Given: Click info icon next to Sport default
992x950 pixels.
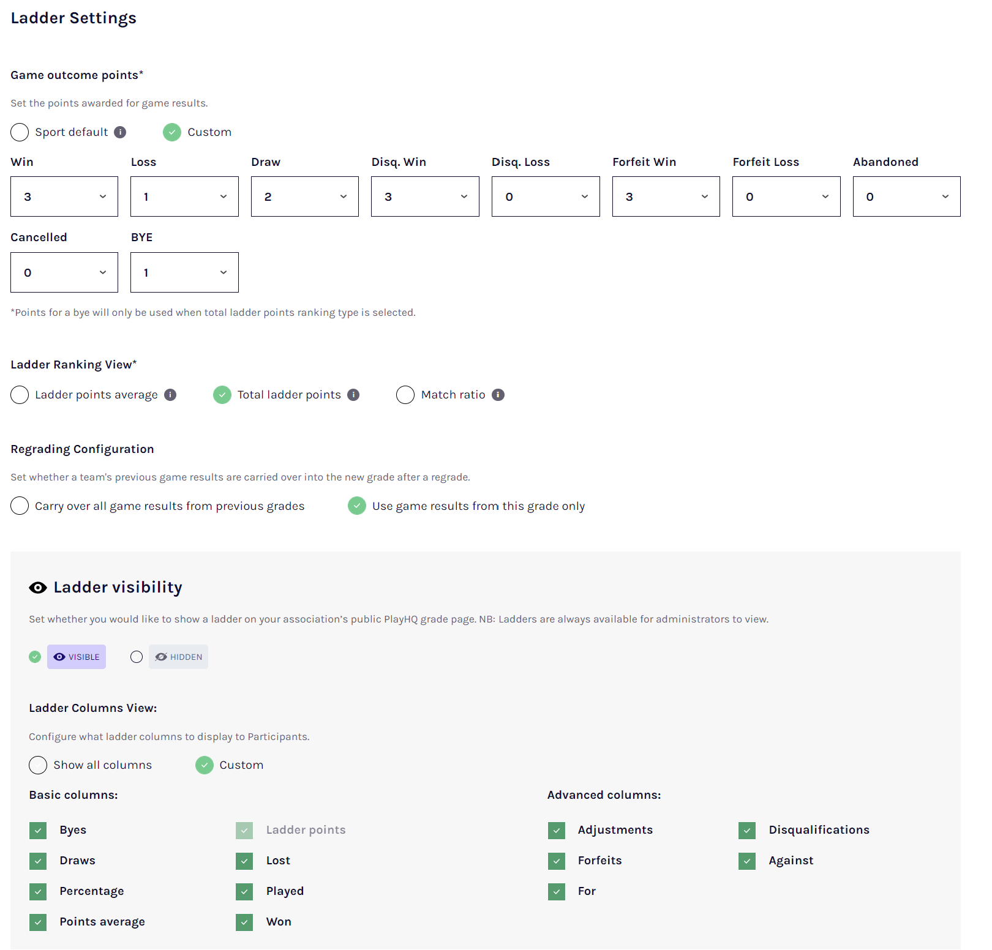Looking at the screenshot, I should 120,132.
